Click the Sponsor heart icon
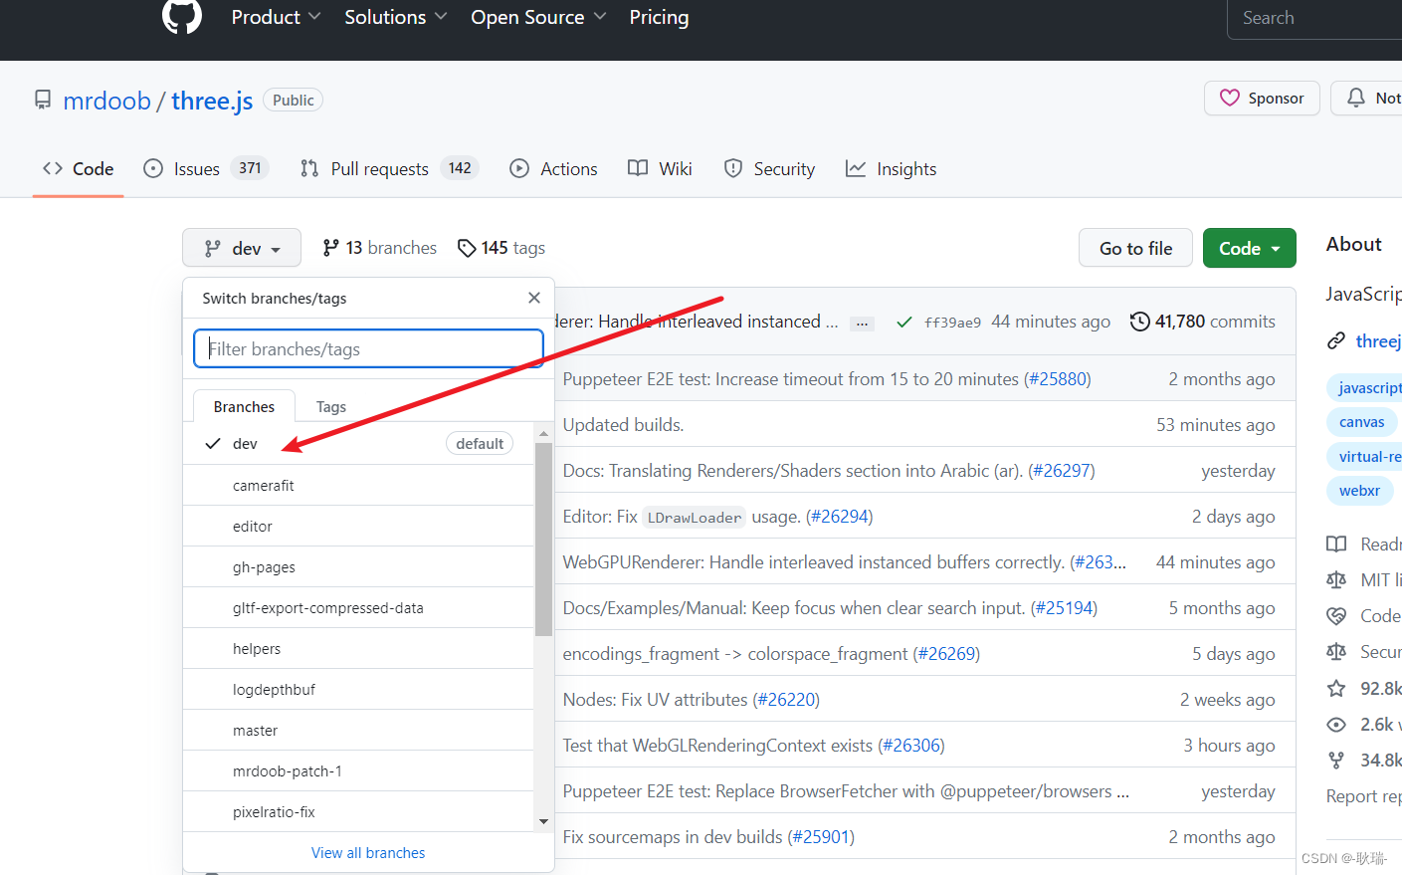 tap(1230, 98)
